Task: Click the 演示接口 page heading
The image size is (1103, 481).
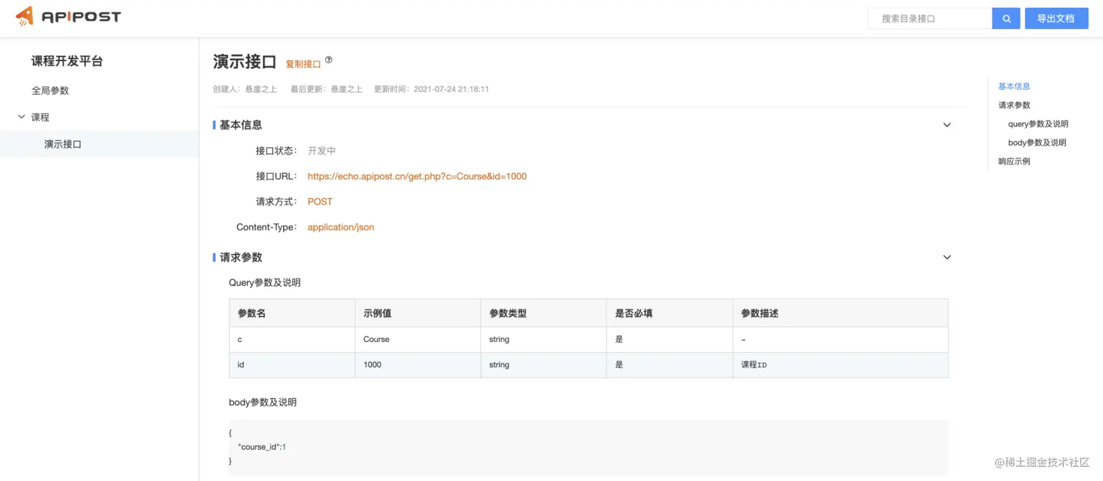Action: click(245, 62)
